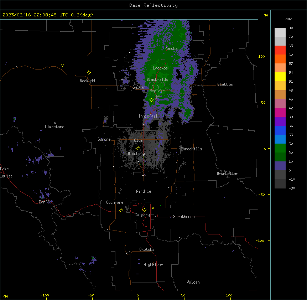Image resolution: width=307 pixels, height=300 pixels.
Task: Click the 80 value in dBZ legend
Action: [x=291, y=28]
